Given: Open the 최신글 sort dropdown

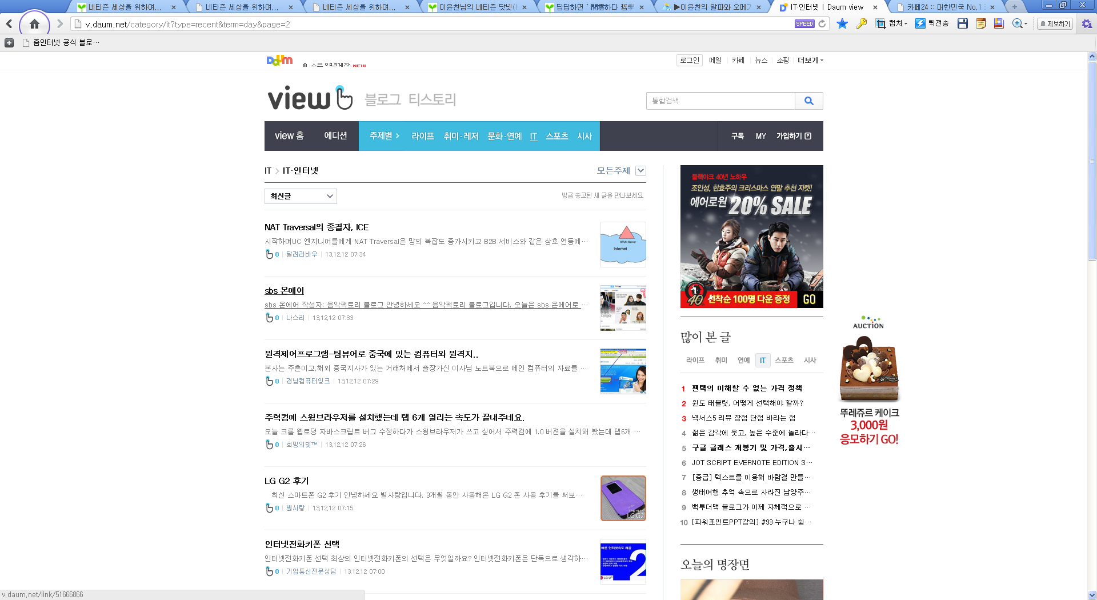Looking at the screenshot, I should (301, 196).
